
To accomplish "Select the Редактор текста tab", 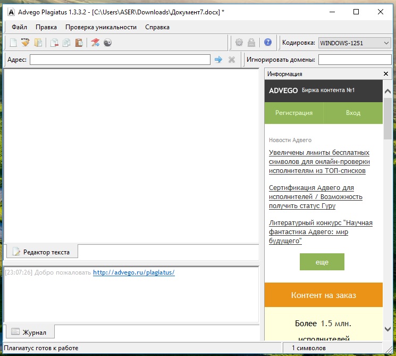I will [42, 252].
